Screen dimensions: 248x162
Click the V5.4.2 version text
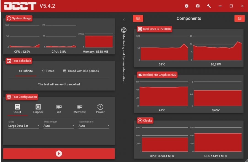pyautogui.click(x=47, y=6)
